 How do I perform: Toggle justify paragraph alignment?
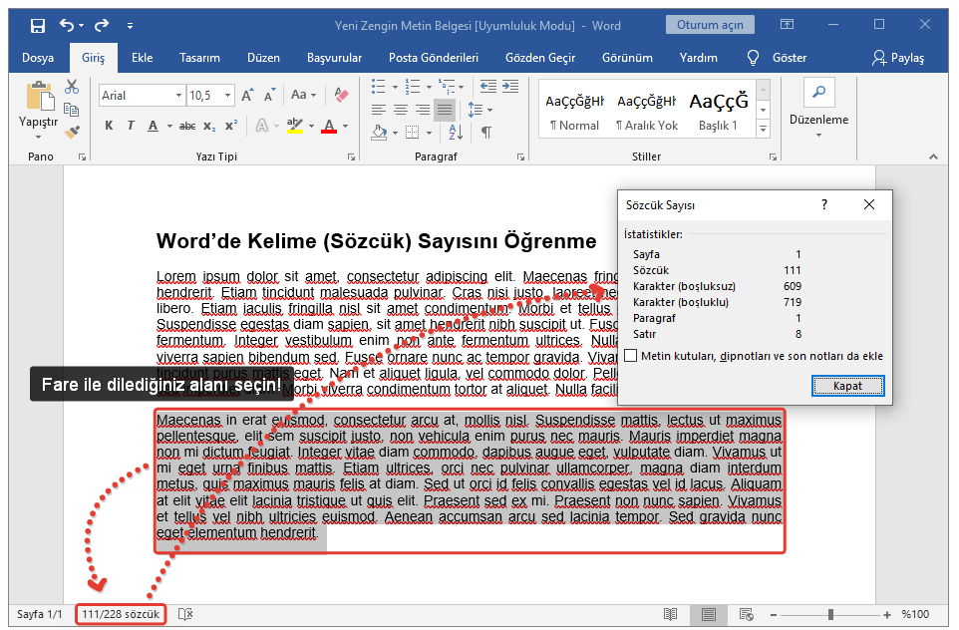(x=445, y=109)
